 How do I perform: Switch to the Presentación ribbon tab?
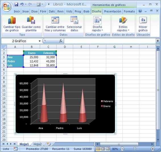(x=113, y=11)
